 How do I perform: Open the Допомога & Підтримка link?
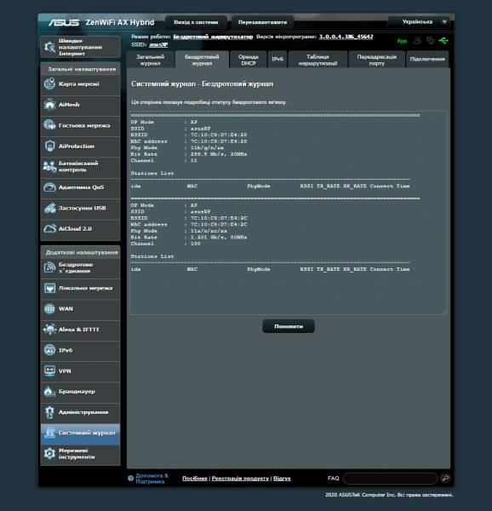click(x=152, y=479)
